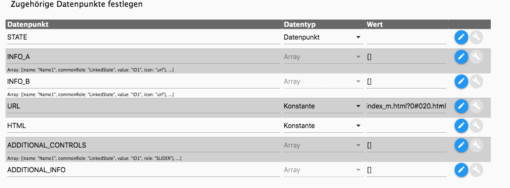Screen dimensions: 510x188
Task: Click the empty Wert field for HTML
Action: tap(406, 125)
